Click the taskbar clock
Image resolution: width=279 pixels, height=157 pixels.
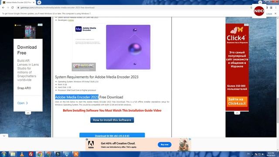(271, 154)
